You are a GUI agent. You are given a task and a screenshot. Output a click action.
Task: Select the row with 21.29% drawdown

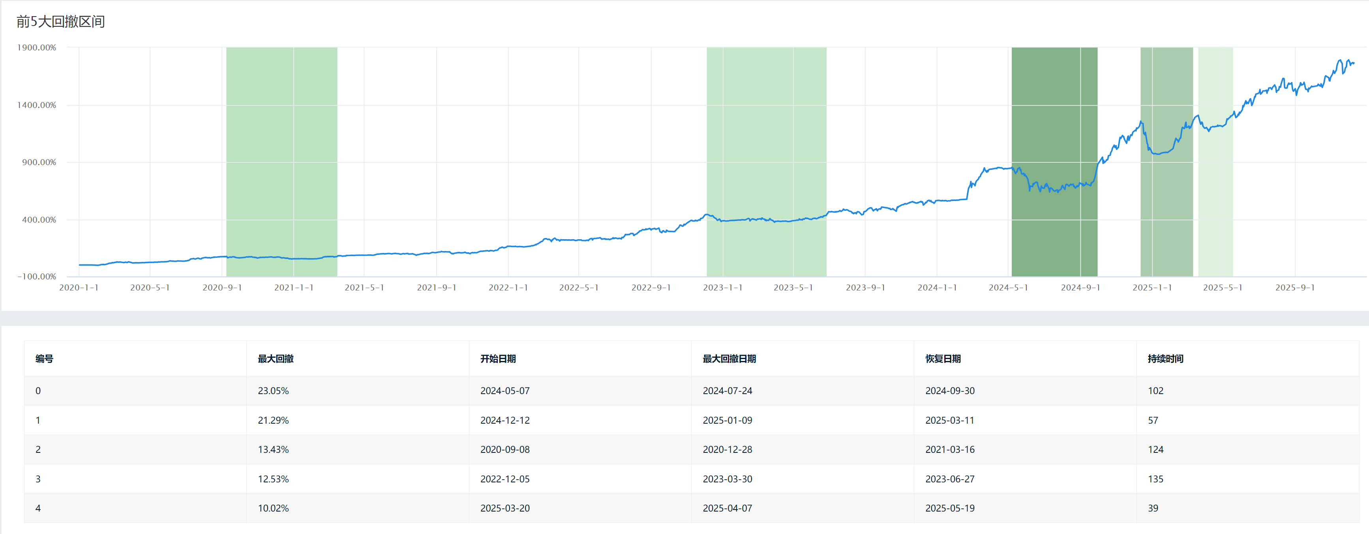[273, 421]
